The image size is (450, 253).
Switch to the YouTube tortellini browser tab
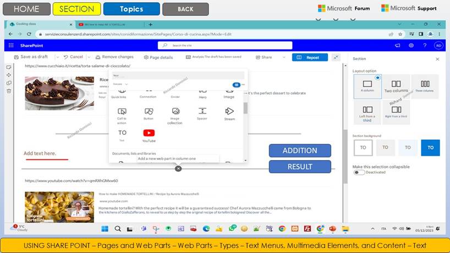click(109, 24)
